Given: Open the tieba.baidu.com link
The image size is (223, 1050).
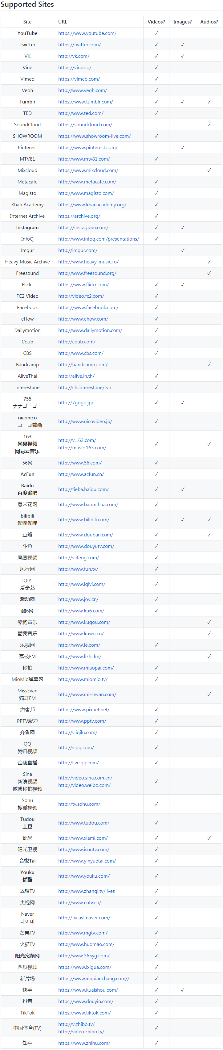Looking at the screenshot, I should click(x=83, y=489).
